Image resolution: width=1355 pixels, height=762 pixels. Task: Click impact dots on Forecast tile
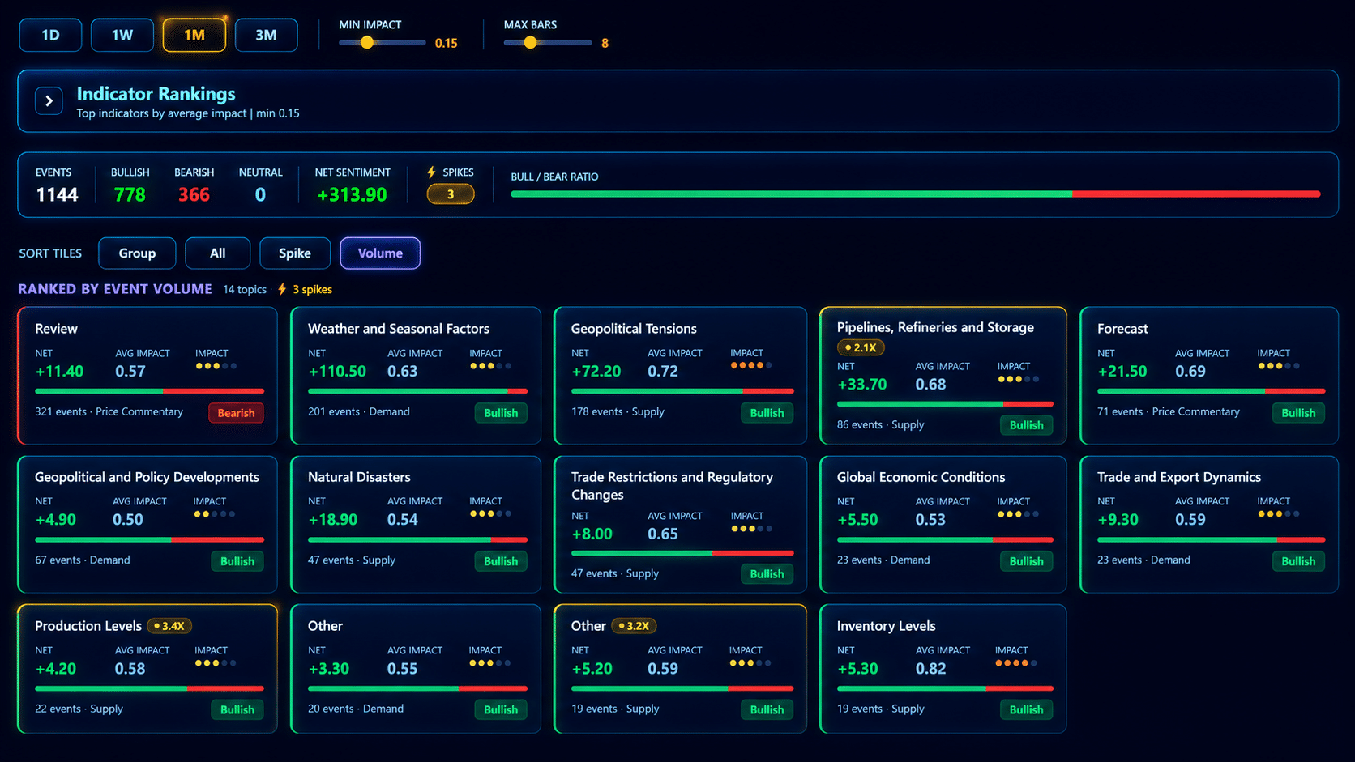pos(1278,366)
